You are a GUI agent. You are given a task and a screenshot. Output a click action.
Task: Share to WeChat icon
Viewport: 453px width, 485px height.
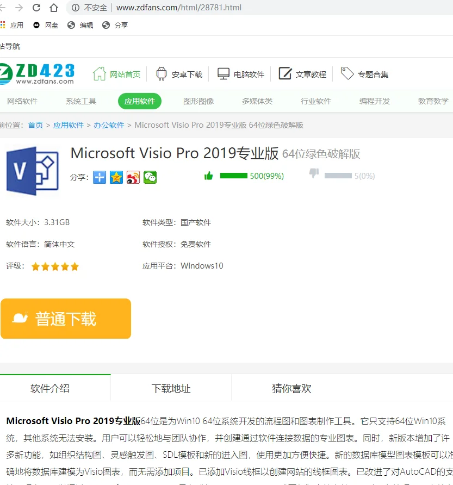150,177
